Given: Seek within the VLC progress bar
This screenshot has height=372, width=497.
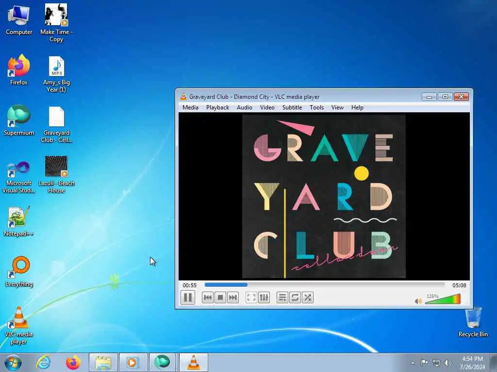Looking at the screenshot, I should 325,285.
